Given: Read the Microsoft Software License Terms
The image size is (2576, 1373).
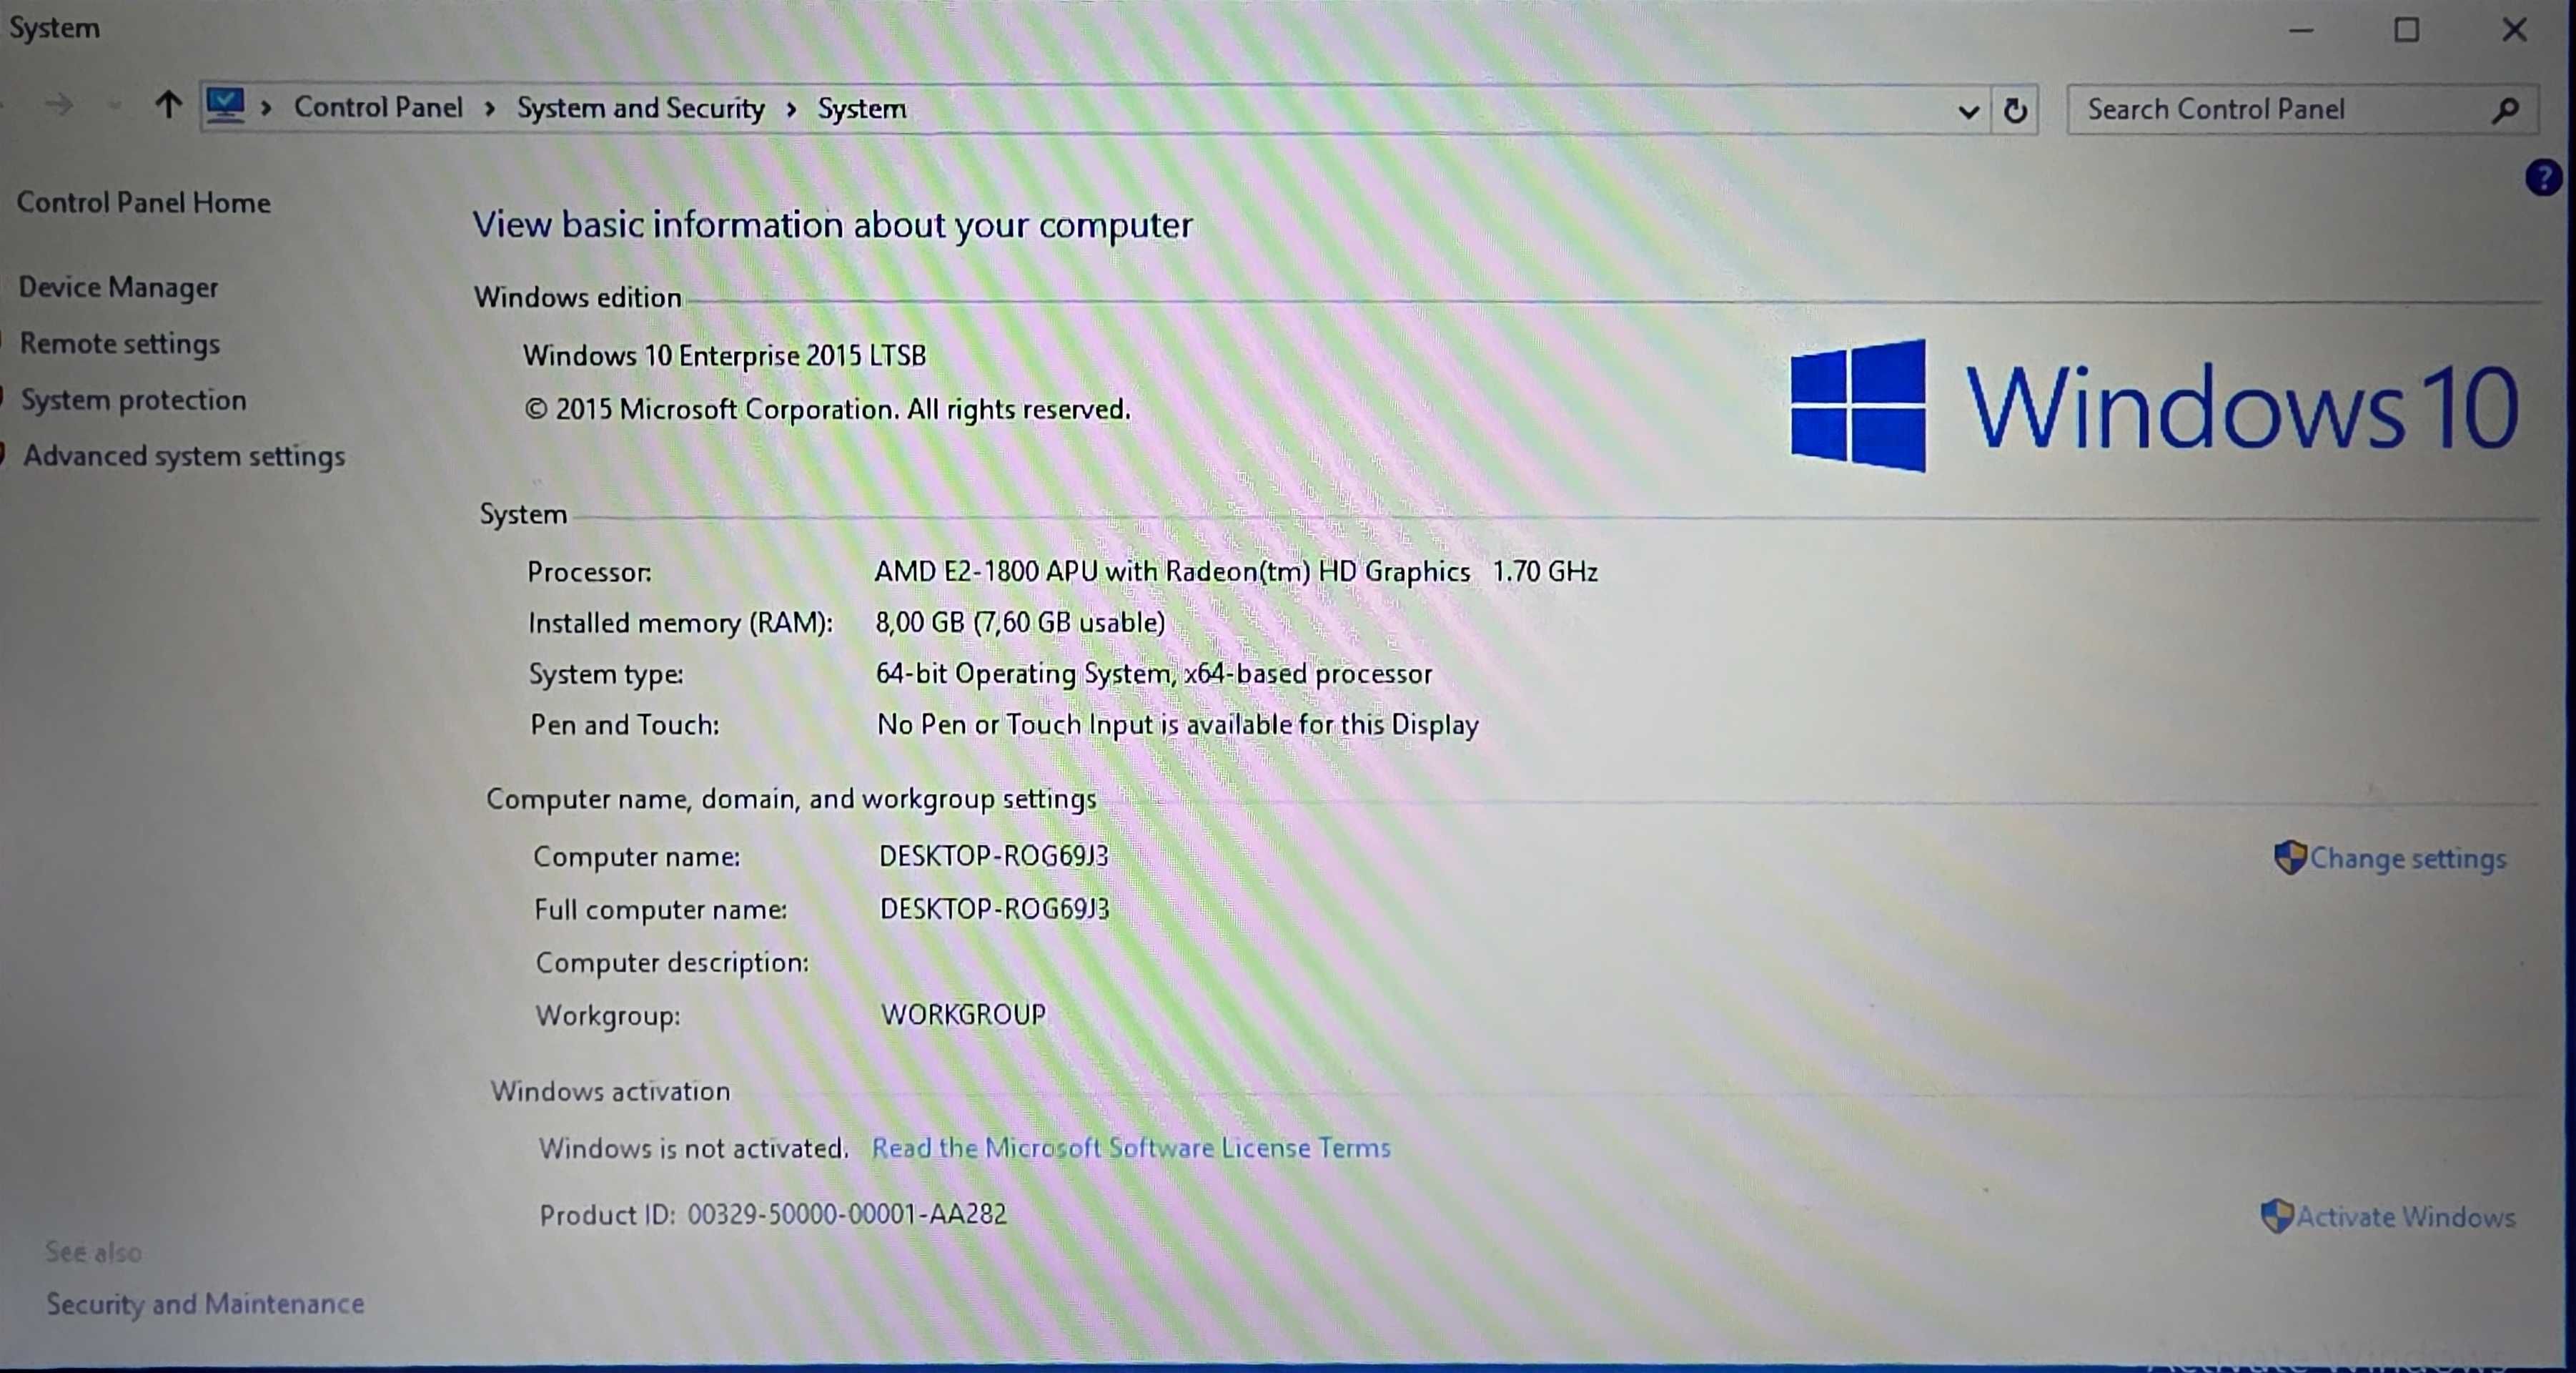Looking at the screenshot, I should (x=1131, y=1148).
